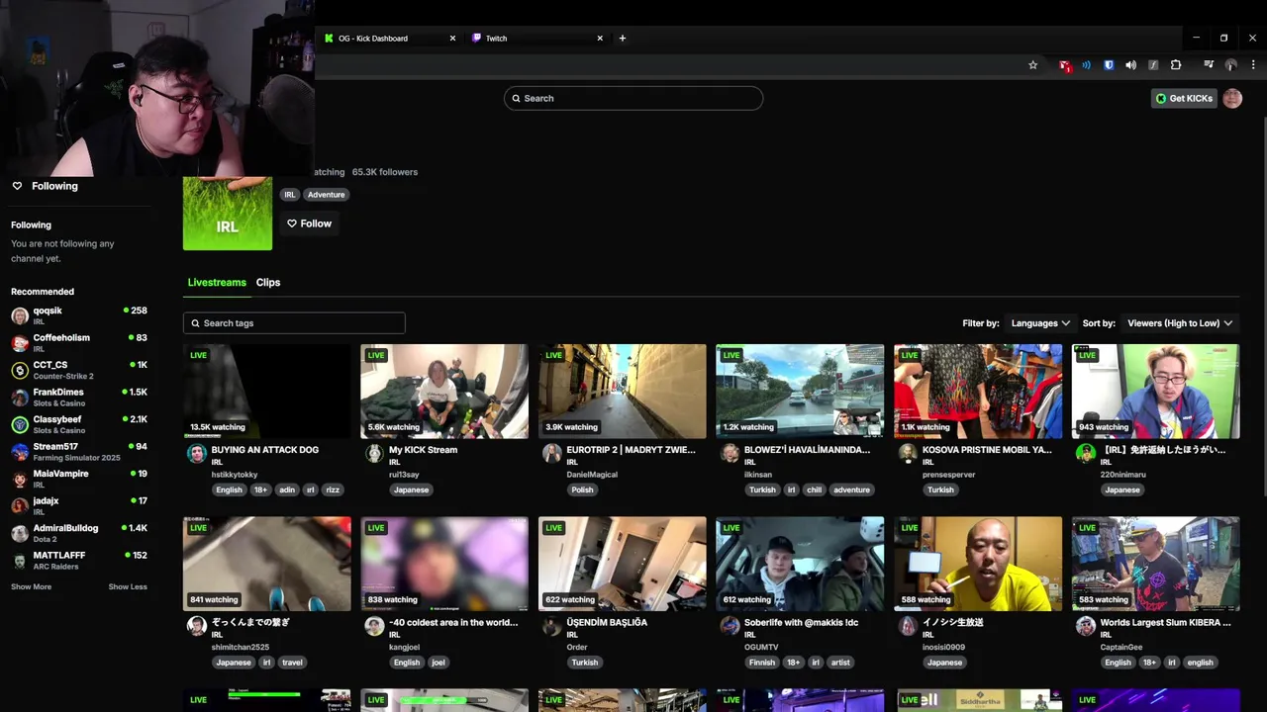Click the IRL tag beside Adventure
Viewport: 1267px width, 712px height.
coord(290,195)
